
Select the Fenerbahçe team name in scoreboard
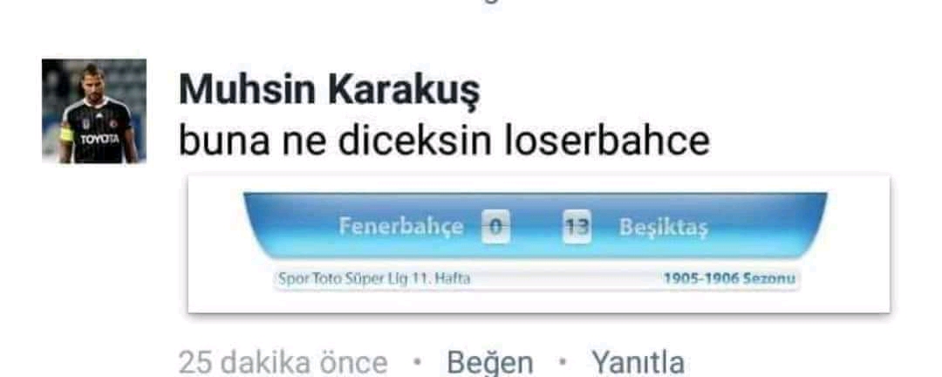[401, 227]
